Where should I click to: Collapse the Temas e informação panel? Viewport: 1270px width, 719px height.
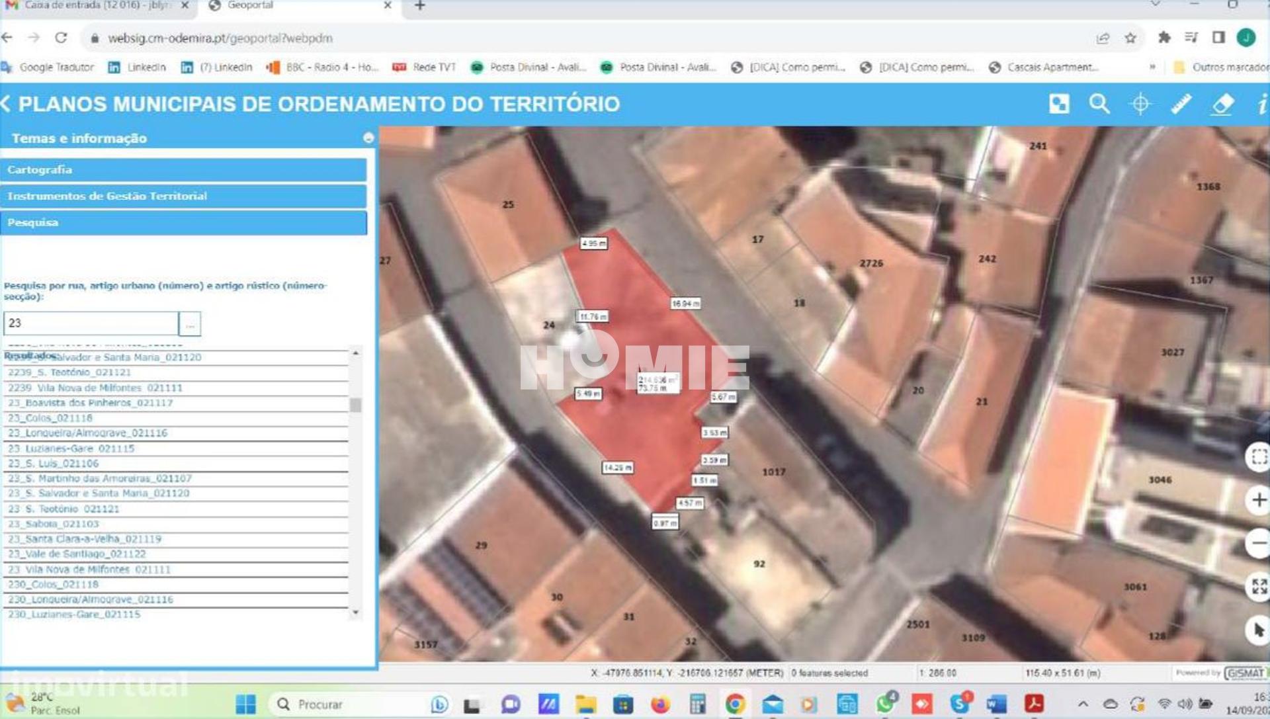368,138
